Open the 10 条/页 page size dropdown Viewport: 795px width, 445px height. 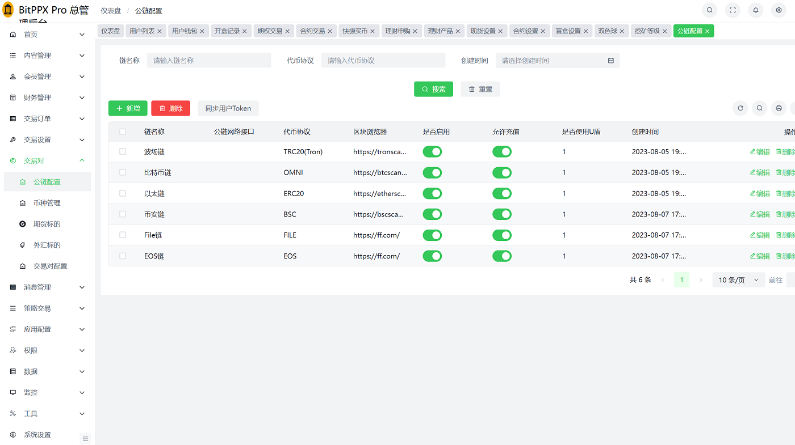tap(739, 280)
